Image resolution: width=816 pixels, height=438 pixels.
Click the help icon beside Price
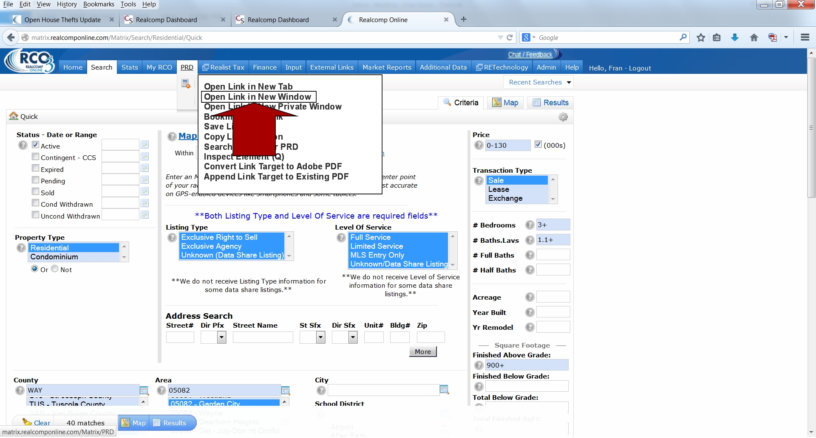tap(479, 145)
